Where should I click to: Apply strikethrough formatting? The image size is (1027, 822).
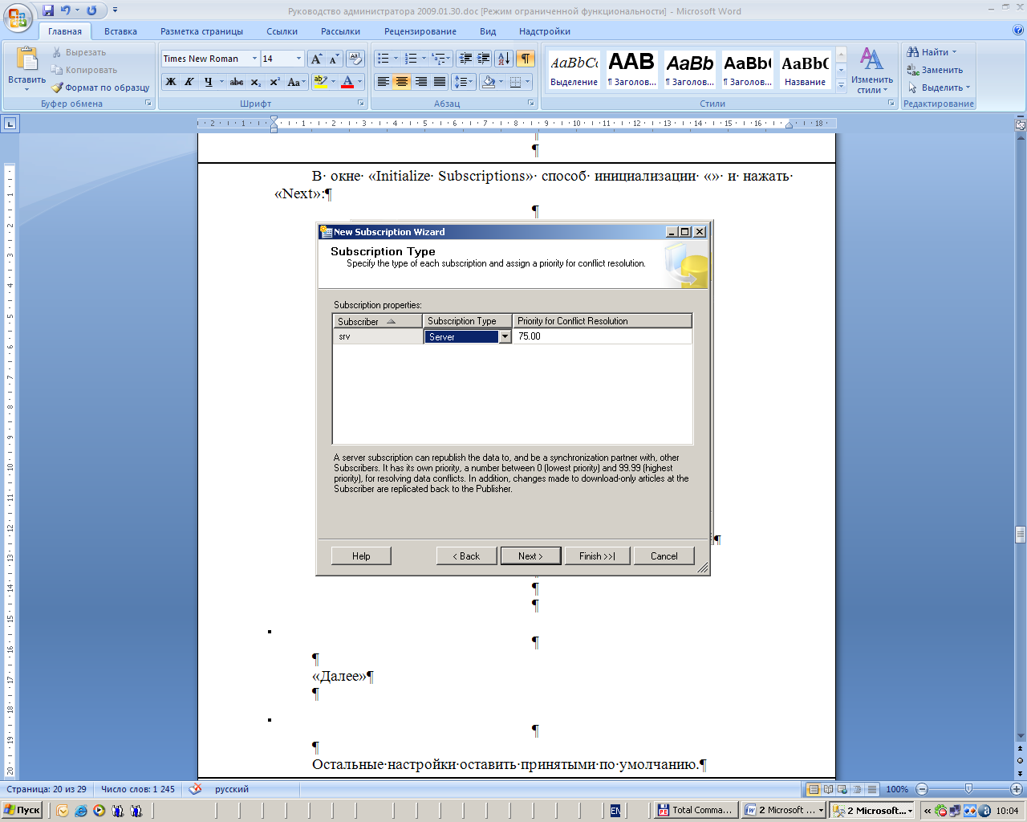pos(237,82)
